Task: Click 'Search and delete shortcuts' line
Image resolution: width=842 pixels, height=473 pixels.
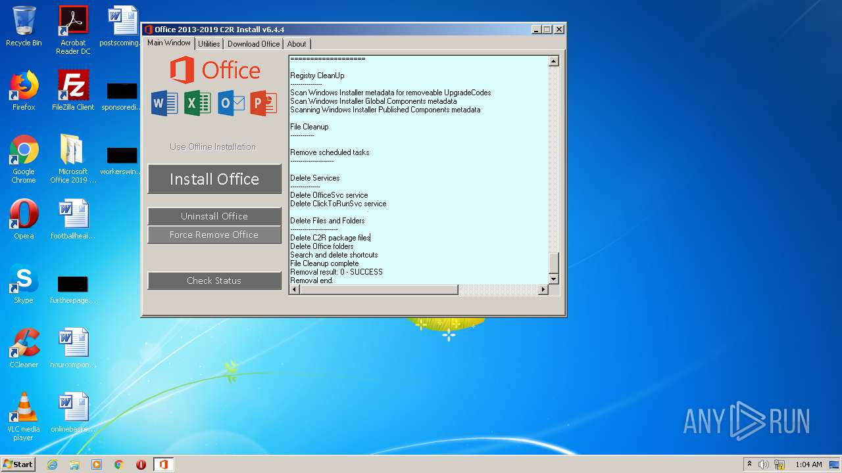Action: pos(334,255)
